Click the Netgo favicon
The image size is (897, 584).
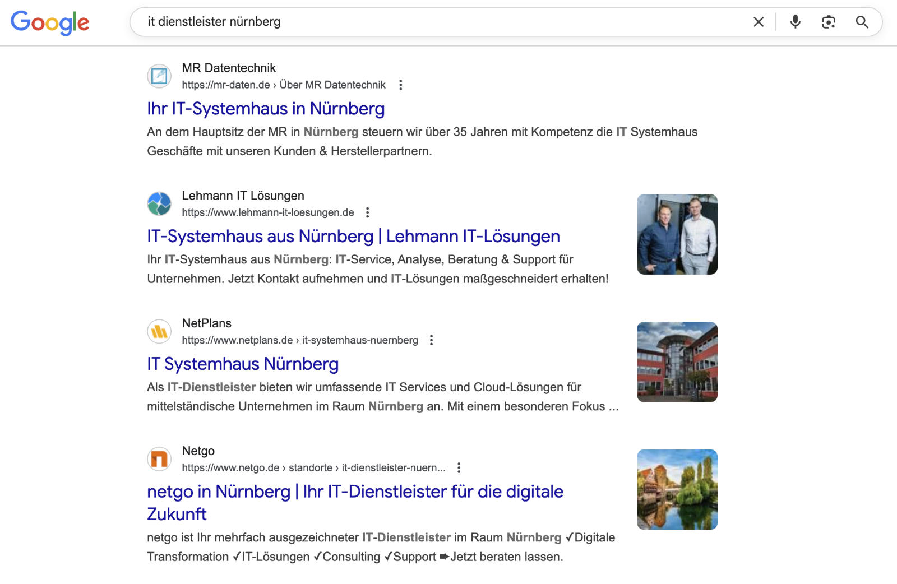pos(159,458)
